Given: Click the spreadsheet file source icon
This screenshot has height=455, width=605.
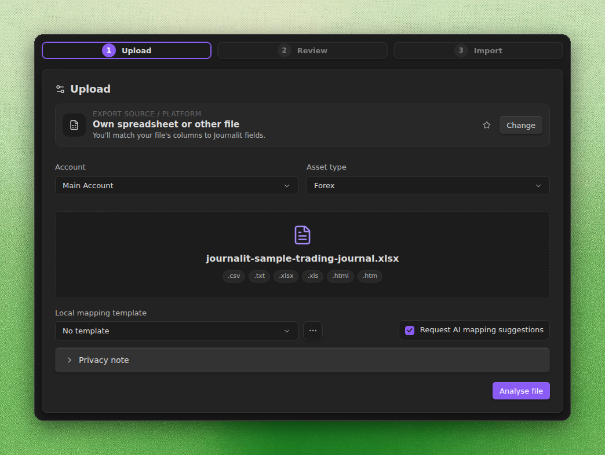Looking at the screenshot, I should (74, 125).
